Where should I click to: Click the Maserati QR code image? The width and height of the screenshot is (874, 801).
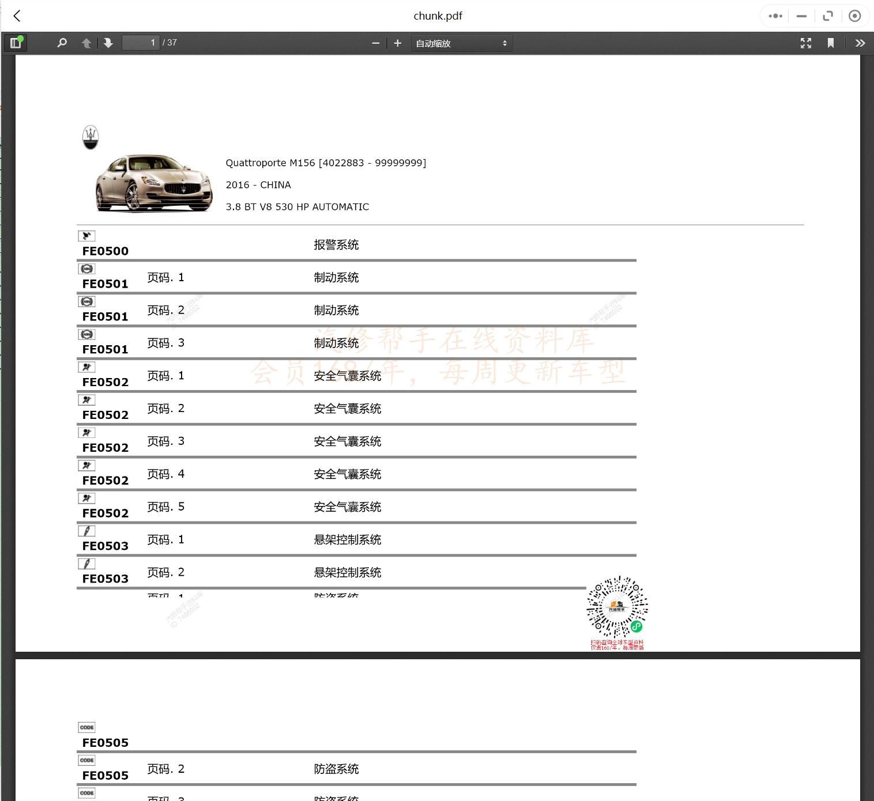616,607
